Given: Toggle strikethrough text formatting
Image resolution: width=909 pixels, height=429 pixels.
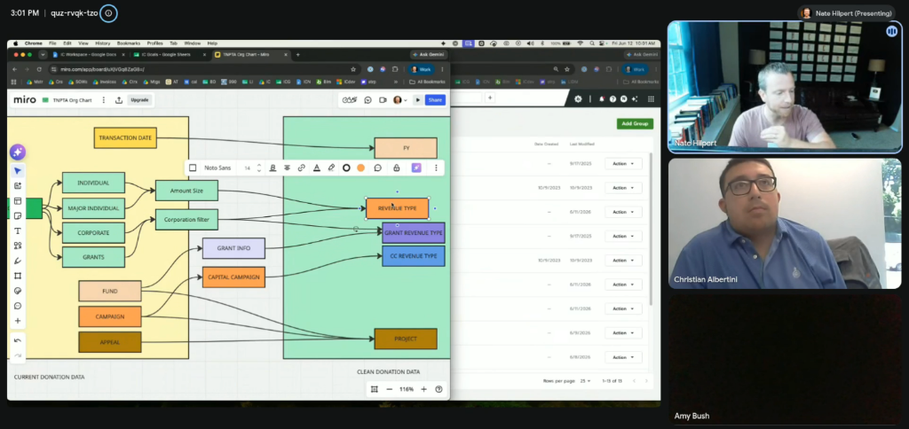Looking at the screenshot, I should pyautogui.click(x=287, y=168).
